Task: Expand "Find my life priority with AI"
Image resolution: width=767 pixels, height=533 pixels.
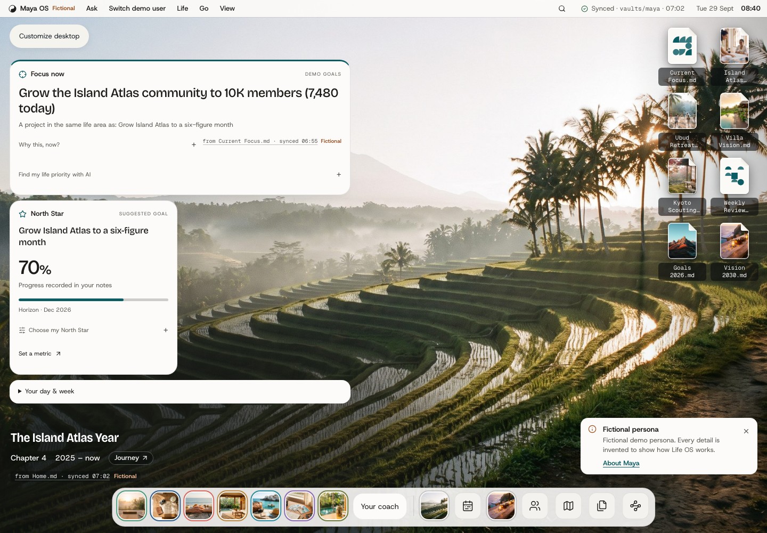Action: 180,174
